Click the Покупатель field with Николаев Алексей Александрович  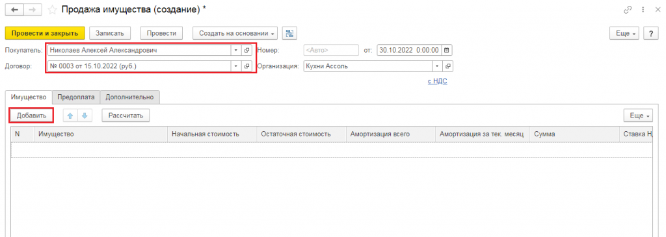(139, 50)
